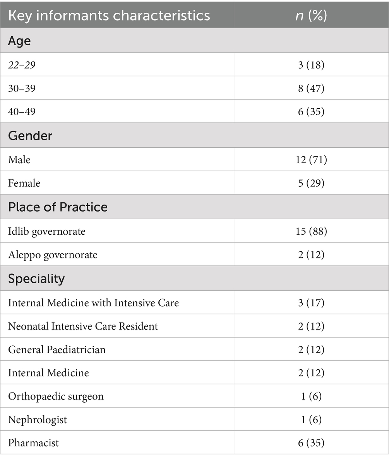389x461 pixels.
Task: Click "Neonatal Intensive Care Resident" row label
Action: coord(83,326)
